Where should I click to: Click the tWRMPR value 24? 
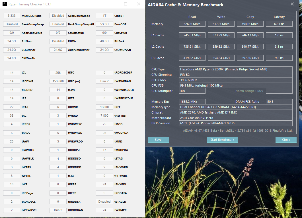[104, 210]
